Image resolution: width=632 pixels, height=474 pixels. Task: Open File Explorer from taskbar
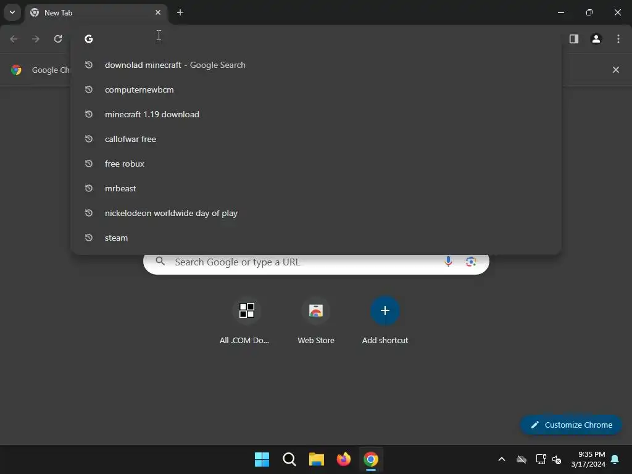pos(317,459)
